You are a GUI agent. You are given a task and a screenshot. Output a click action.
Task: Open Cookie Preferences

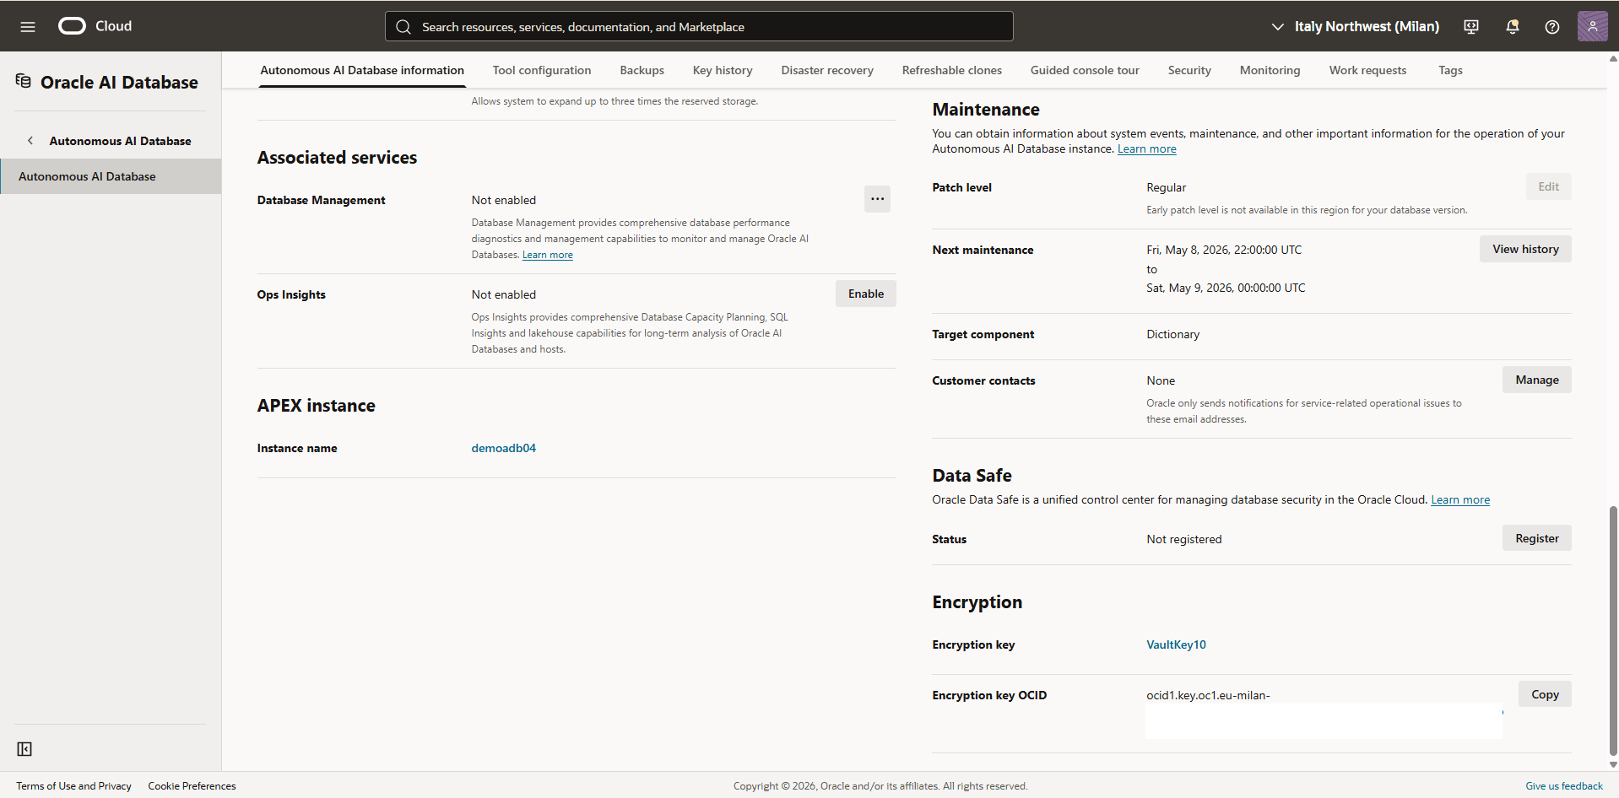click(x=192, y=785)
